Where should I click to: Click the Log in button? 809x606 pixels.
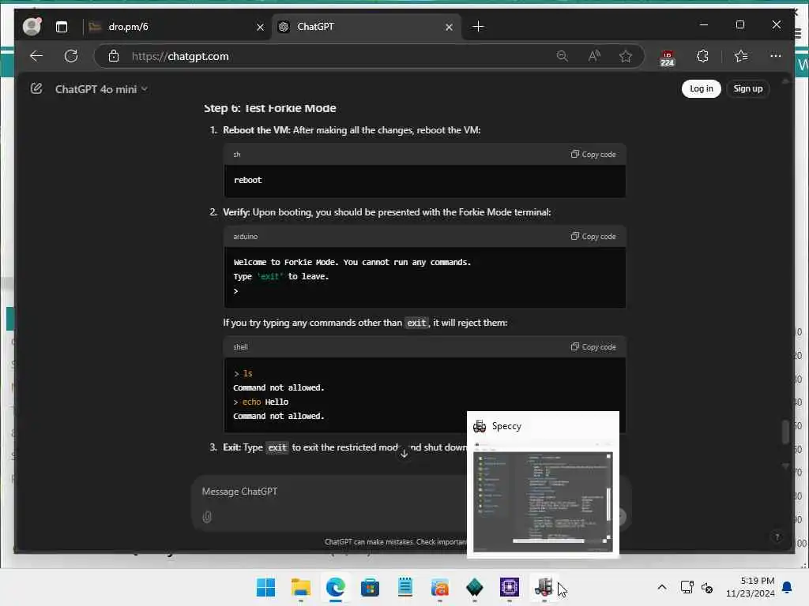click(x=702, y=88)
